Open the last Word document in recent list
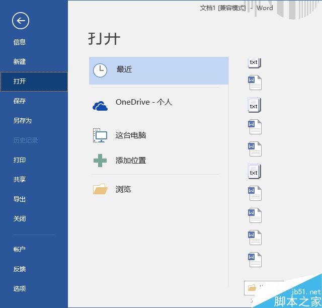 click(x=255, y=260)
